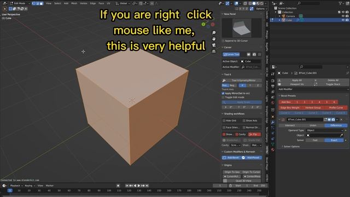Hide Camera with eye icon in Outliner
The height and width of the screenshot is (197, 350).
pyautogui.click(x=343, y=16)
